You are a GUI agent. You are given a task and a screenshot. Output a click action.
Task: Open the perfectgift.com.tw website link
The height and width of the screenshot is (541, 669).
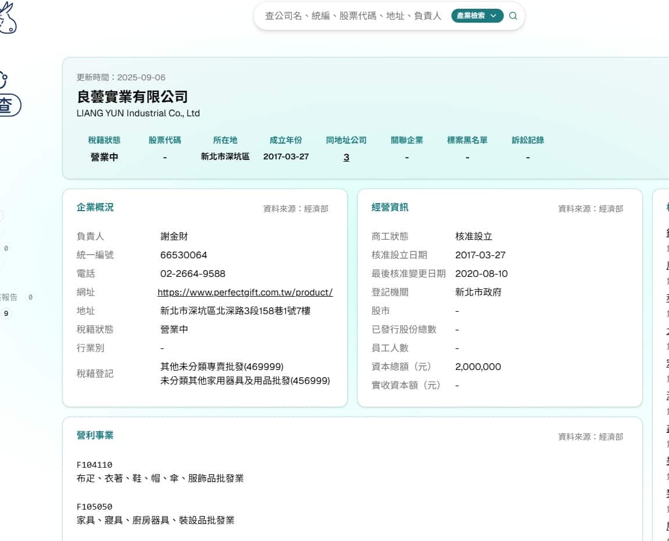pyautogui.click(x=244, y=292)
